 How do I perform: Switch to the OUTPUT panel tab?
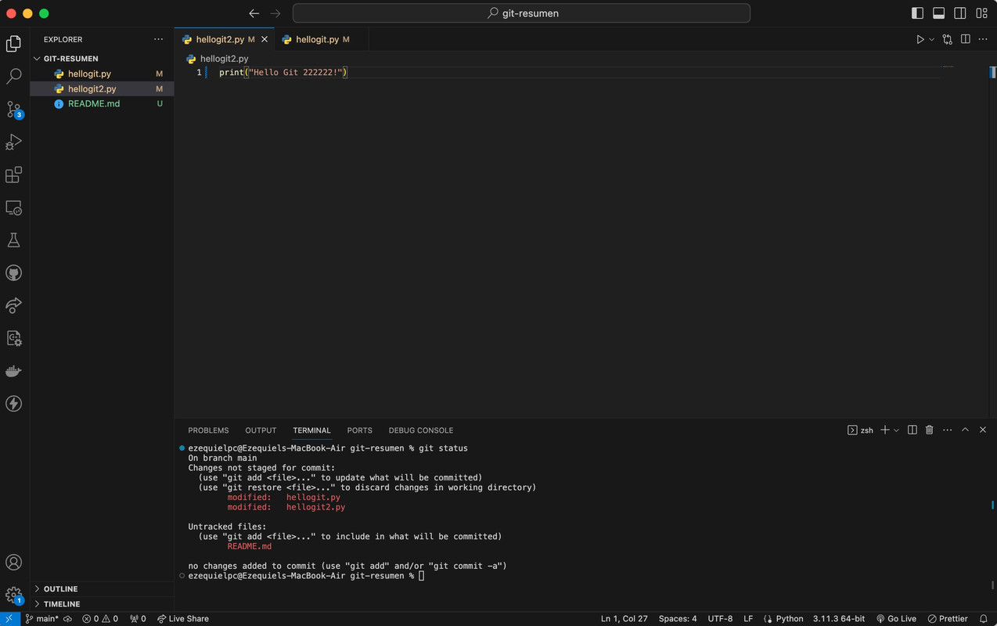(261, 430)
